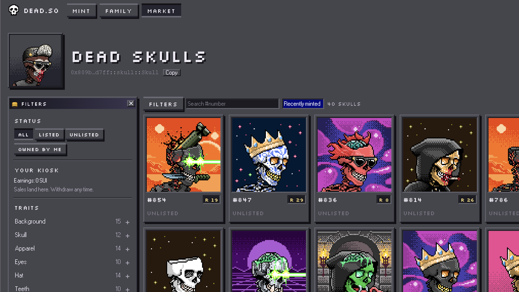Click the #836 number label

click(328, 200)
